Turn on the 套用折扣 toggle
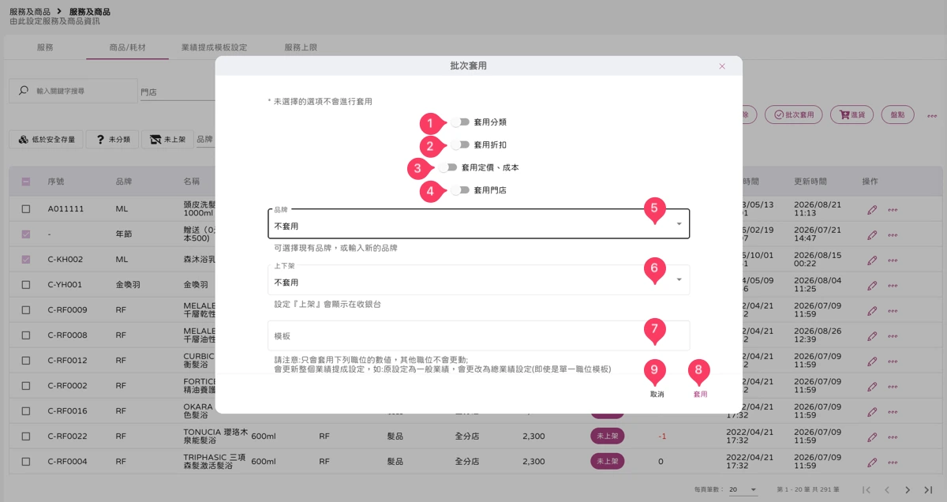947x502 pixels. (461, 145)
